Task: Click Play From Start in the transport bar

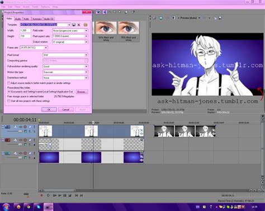Action: click(x=55, y=195)
